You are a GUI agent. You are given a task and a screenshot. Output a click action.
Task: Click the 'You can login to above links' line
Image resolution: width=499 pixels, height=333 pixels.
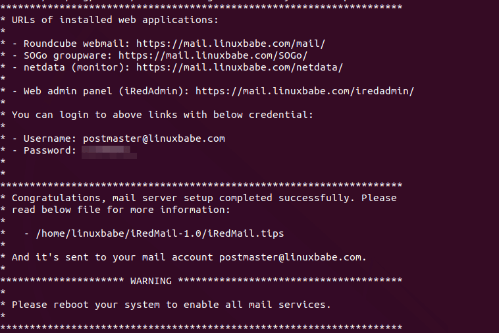coord(163,115)
